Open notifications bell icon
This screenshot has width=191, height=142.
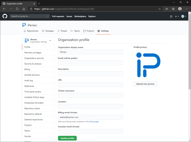pyautogui.click(x=171, y=16)
